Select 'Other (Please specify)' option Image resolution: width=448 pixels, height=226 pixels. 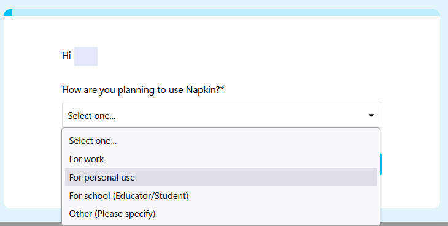tap(221, 214)
